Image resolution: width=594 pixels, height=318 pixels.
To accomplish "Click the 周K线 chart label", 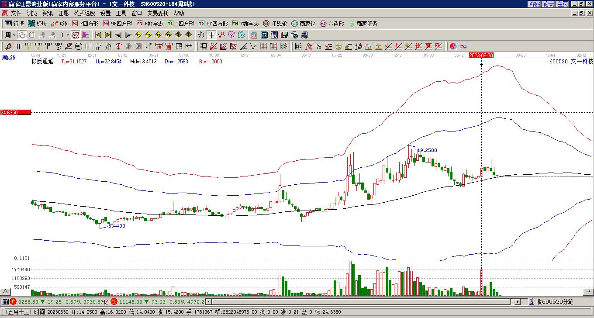I will click(x=9, y=58).
